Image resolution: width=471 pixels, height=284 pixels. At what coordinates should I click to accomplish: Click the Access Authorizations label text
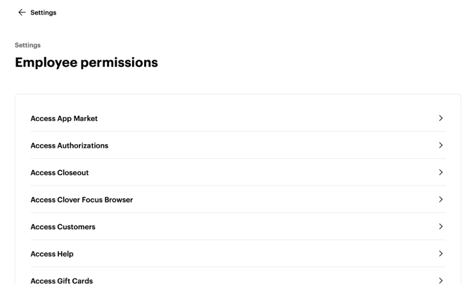point(70,146)
